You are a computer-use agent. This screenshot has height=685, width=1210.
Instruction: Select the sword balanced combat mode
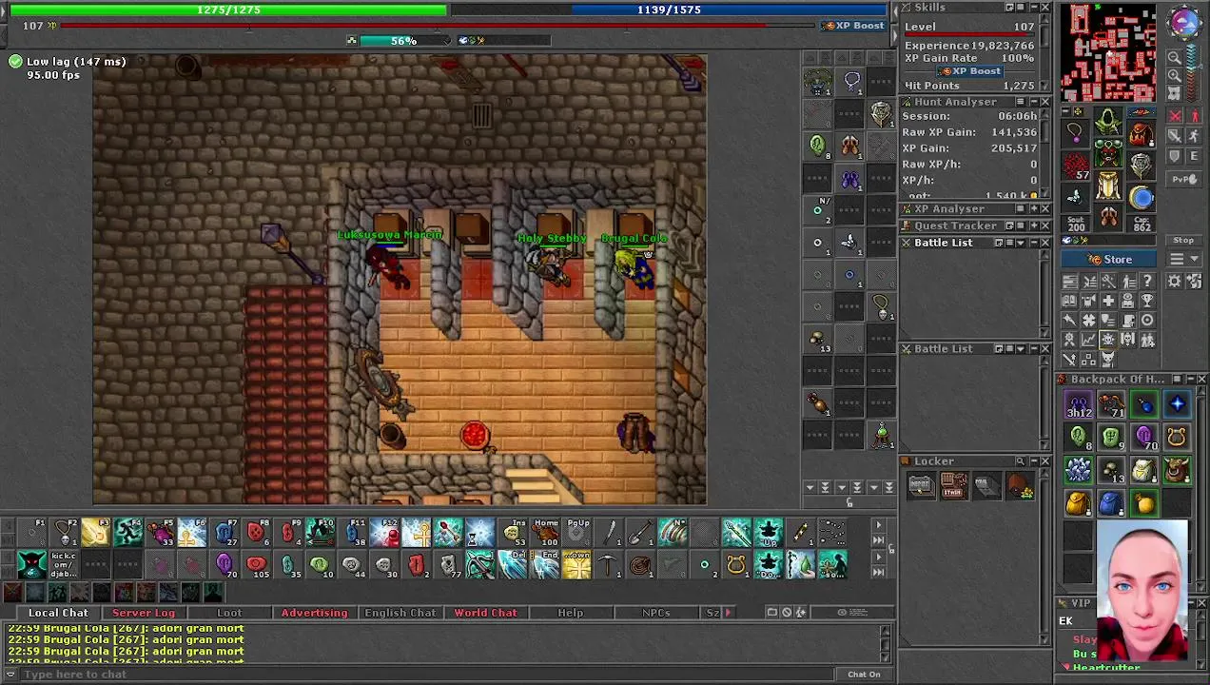point(1175,135)
